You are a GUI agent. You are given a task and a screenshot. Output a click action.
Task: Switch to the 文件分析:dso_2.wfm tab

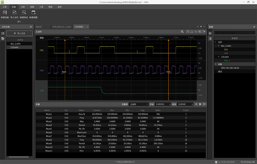click(61, 27)
